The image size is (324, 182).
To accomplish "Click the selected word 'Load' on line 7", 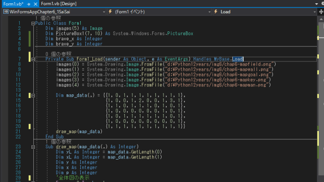I will pyautogui.click(x=238, y=59).
